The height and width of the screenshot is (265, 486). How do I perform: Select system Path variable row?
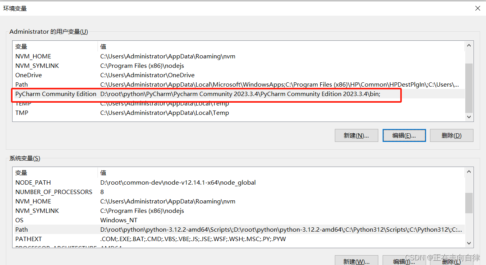(x=22, y=230)
